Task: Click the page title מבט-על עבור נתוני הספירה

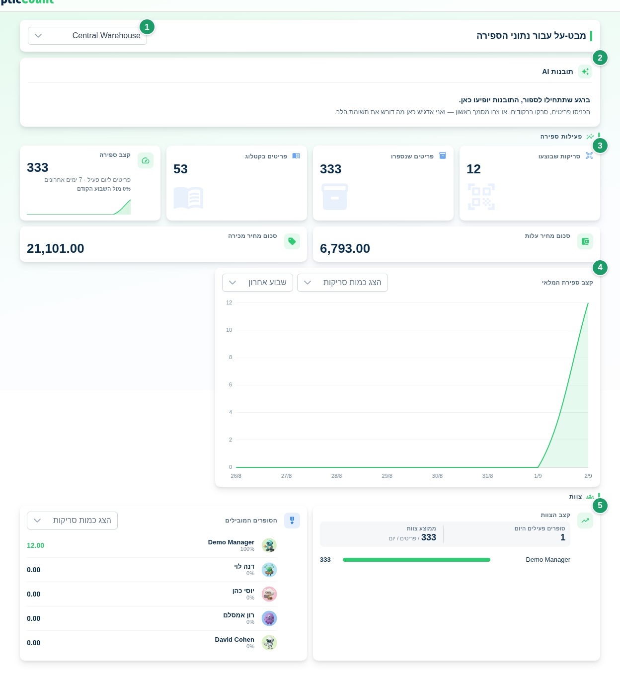Action: [531, 36]
